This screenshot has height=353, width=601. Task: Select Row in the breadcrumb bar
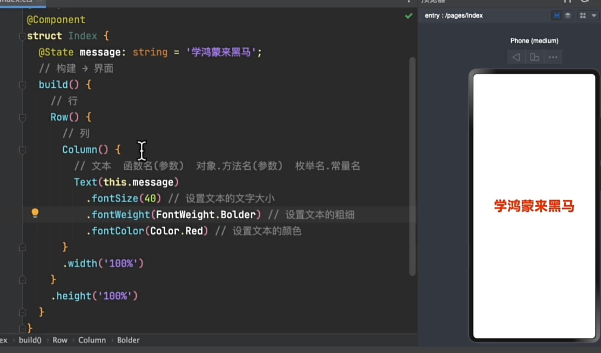(x=60, y=340)
